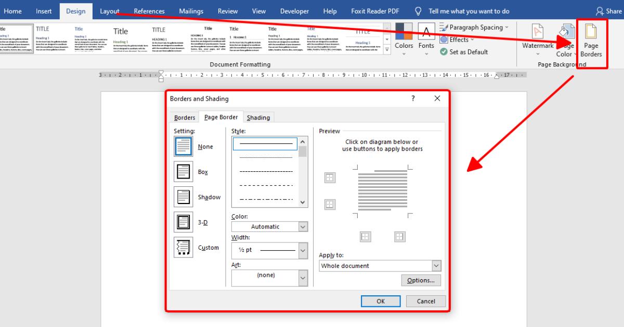Toggle left border button below preview
This screenshot has width=624, height=327.
click(x=365, y=237)
